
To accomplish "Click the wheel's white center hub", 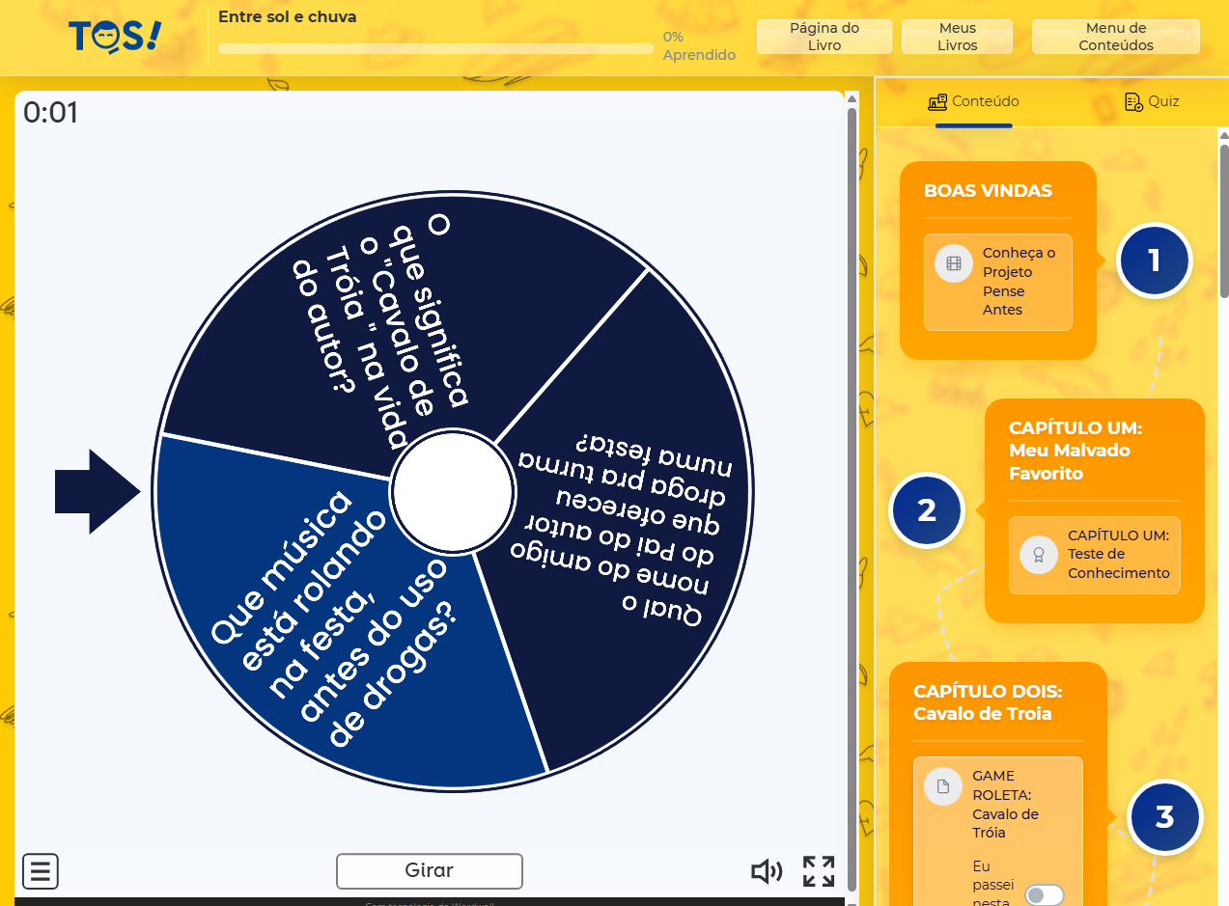I will click(x=453, y=490).
